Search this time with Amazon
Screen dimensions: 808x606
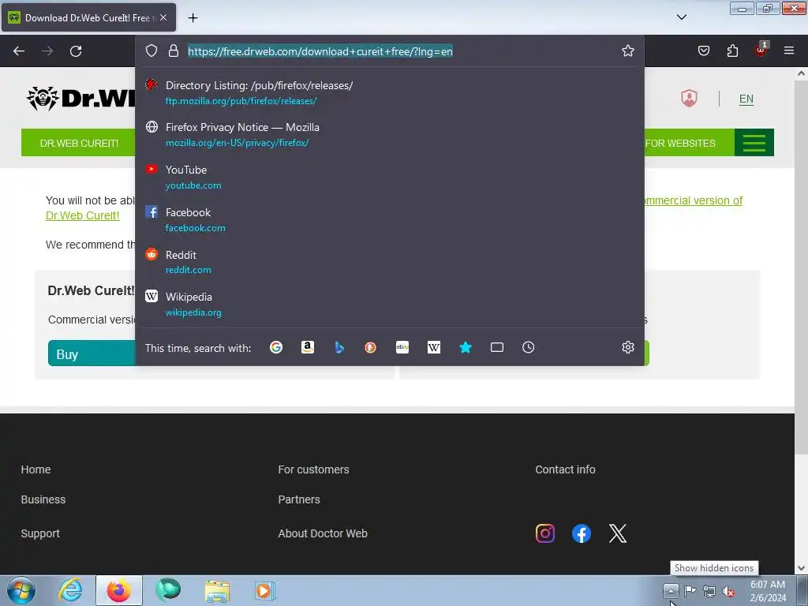click(x=308, y=347)
